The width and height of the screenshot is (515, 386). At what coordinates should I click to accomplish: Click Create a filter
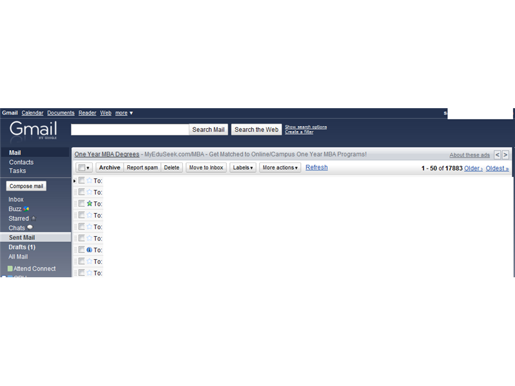299,132
